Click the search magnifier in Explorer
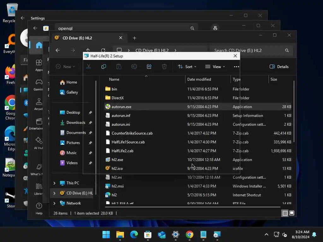The width and height of the screenshot is (323, 242). [287, 50]
